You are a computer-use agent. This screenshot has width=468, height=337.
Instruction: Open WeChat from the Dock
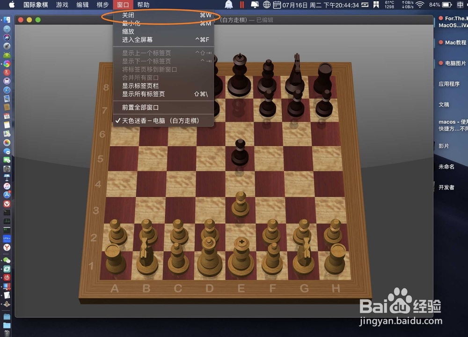click(x=7, y=260)
